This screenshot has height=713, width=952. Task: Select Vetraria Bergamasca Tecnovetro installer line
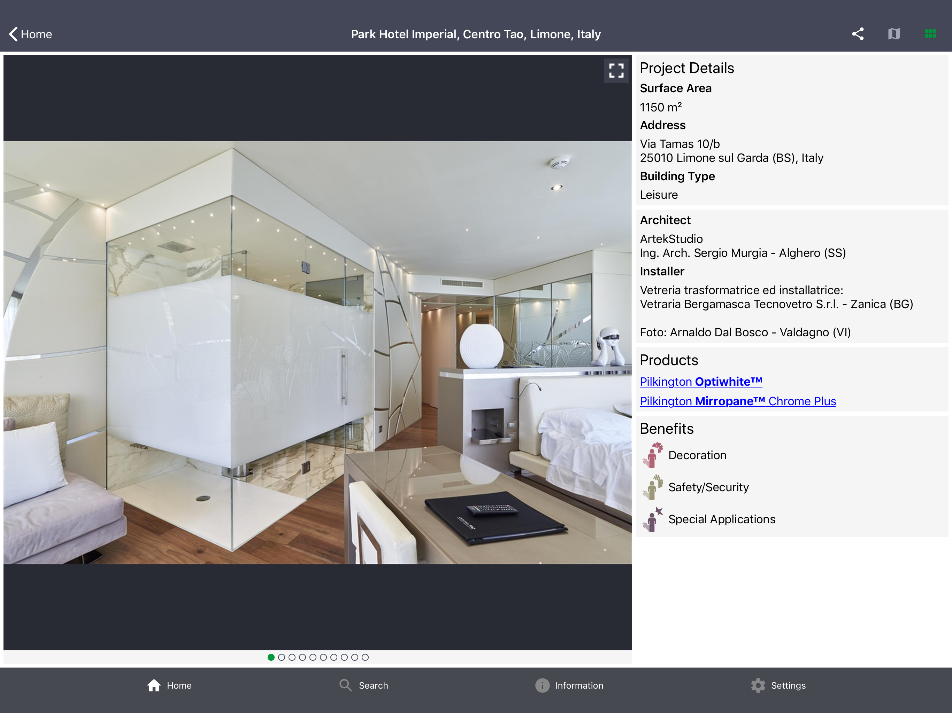point(776,304)
